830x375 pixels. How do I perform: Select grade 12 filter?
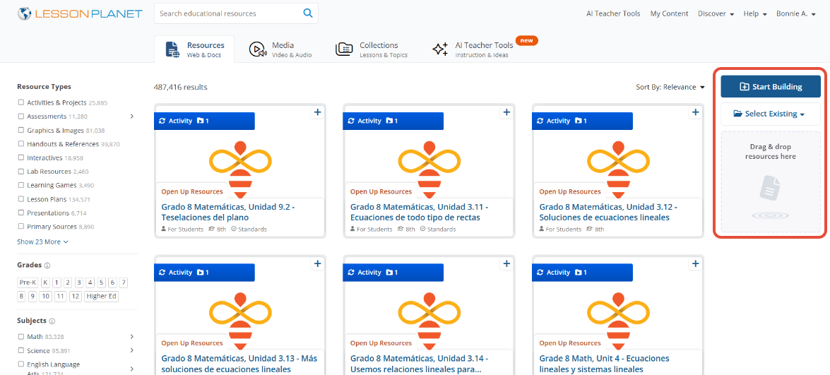pyautogui.click(x=76, y=296)
